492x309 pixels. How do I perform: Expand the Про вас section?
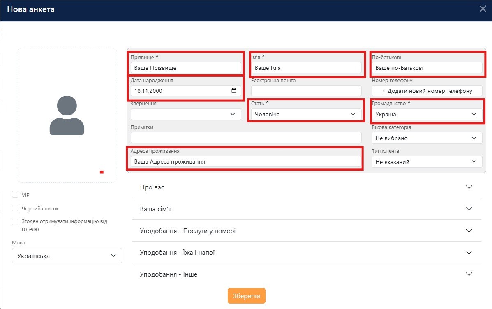(307, 187)
